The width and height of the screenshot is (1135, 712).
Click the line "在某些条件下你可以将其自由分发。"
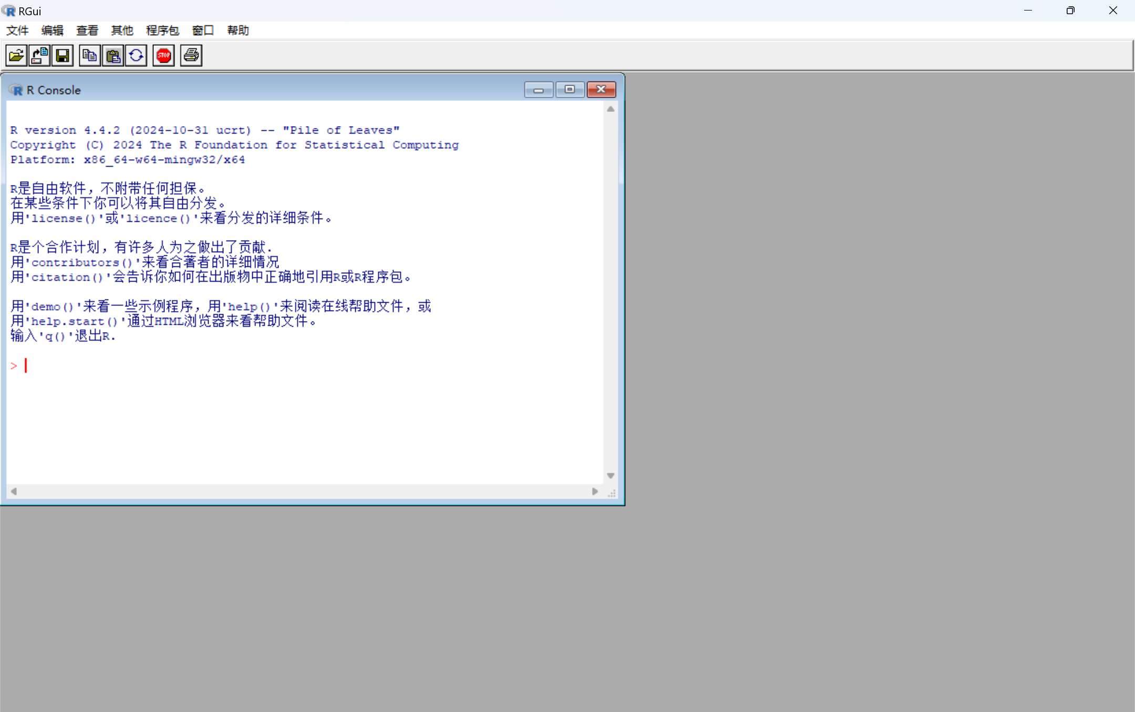coord(118,203)
